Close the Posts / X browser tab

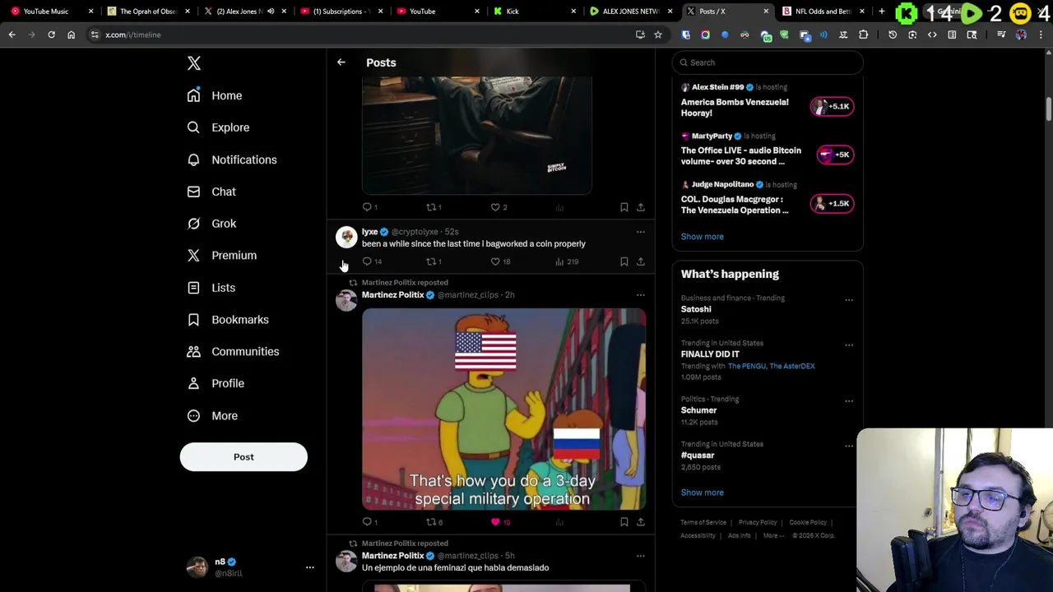[x=766, y=12]
